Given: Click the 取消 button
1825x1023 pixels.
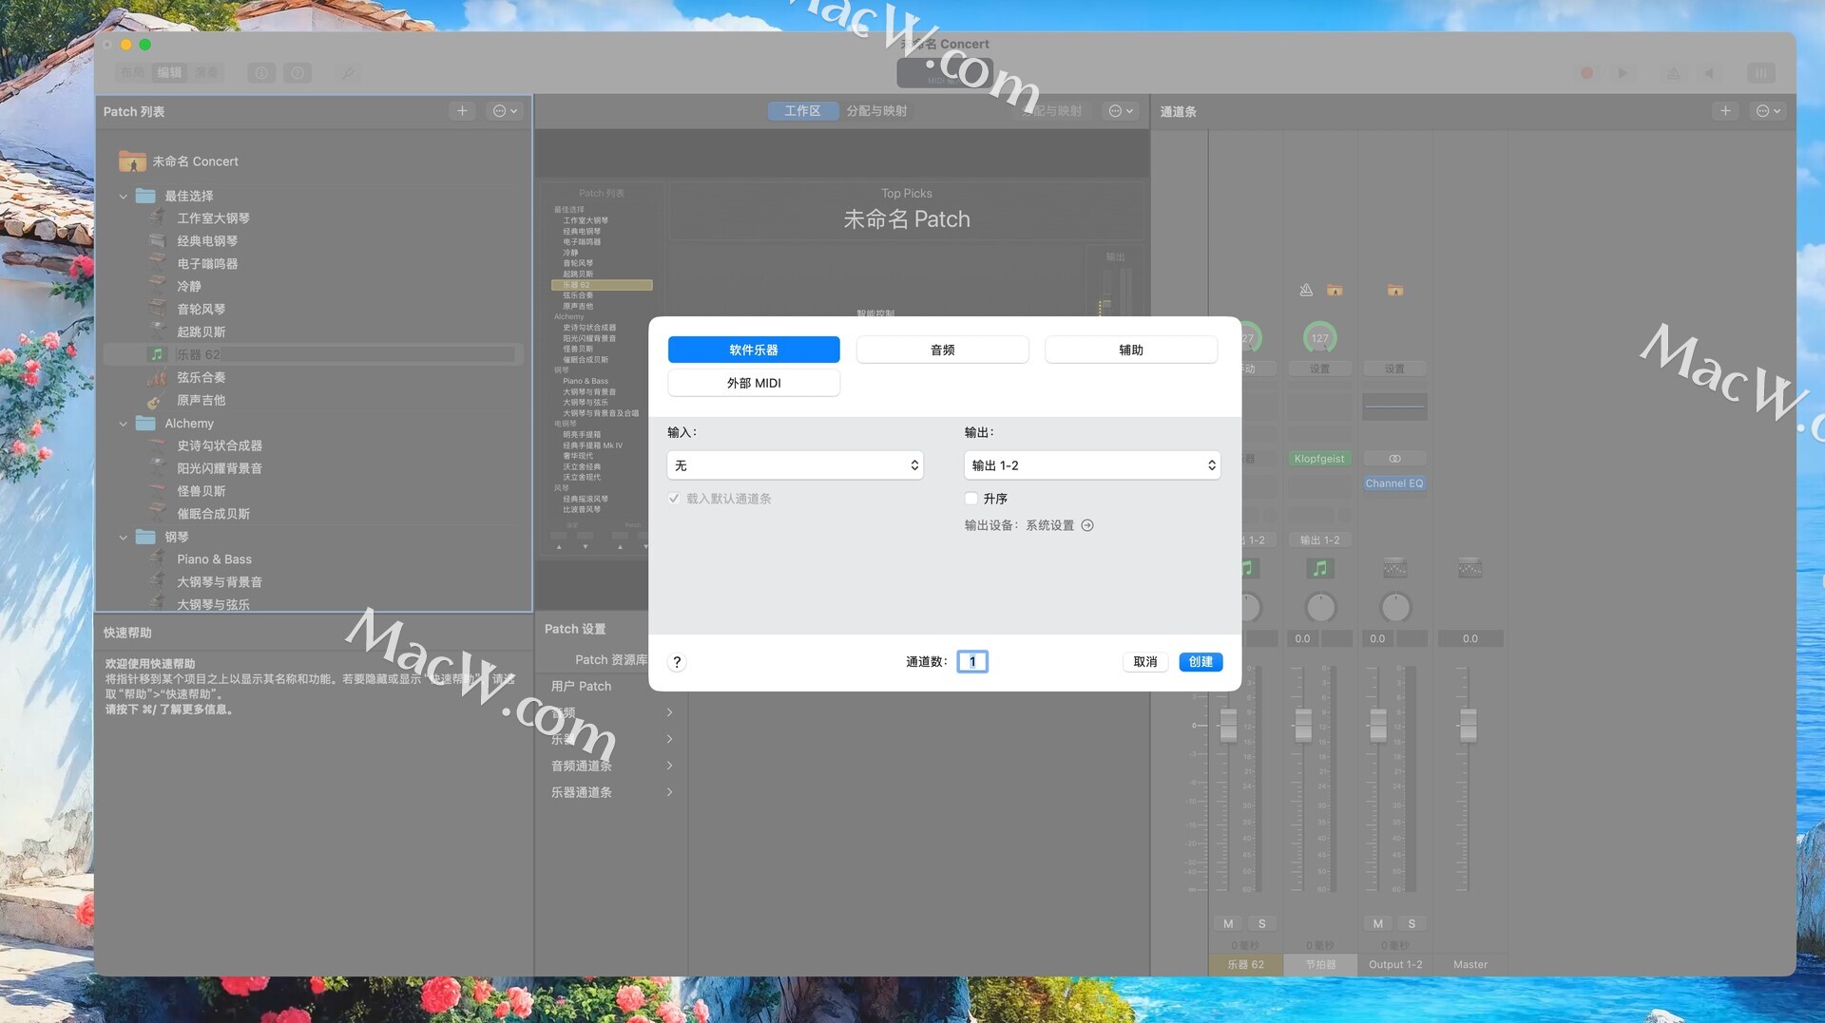Looking at the screenshot, I should [1144, 662].
